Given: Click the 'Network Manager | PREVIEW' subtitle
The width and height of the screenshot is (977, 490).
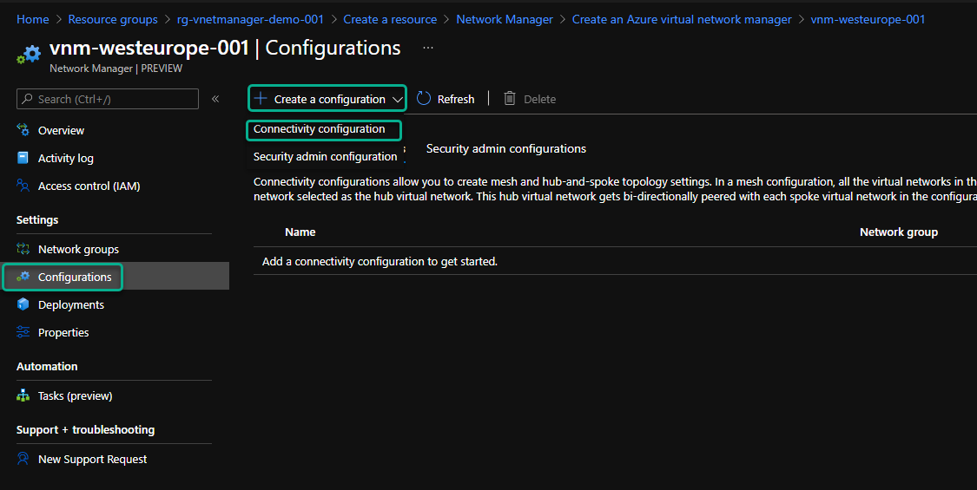Looking at the screenshot, I should [116, 69].
